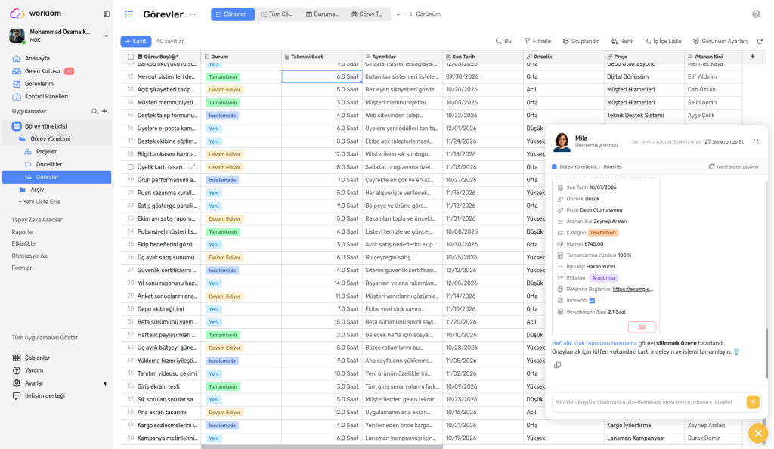Switch to the Görev T.. view tab
774x449 pixels.
(367, 14)
